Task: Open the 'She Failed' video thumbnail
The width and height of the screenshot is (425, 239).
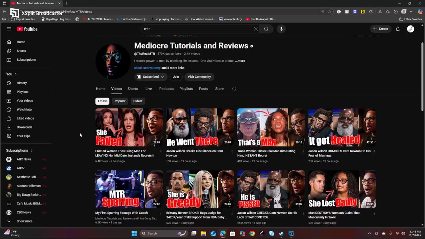Action: (x=129, y=127)
